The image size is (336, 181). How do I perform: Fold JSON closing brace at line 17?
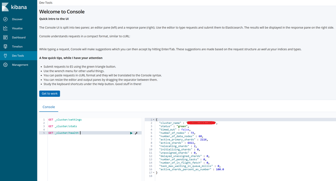coord(154,173)
